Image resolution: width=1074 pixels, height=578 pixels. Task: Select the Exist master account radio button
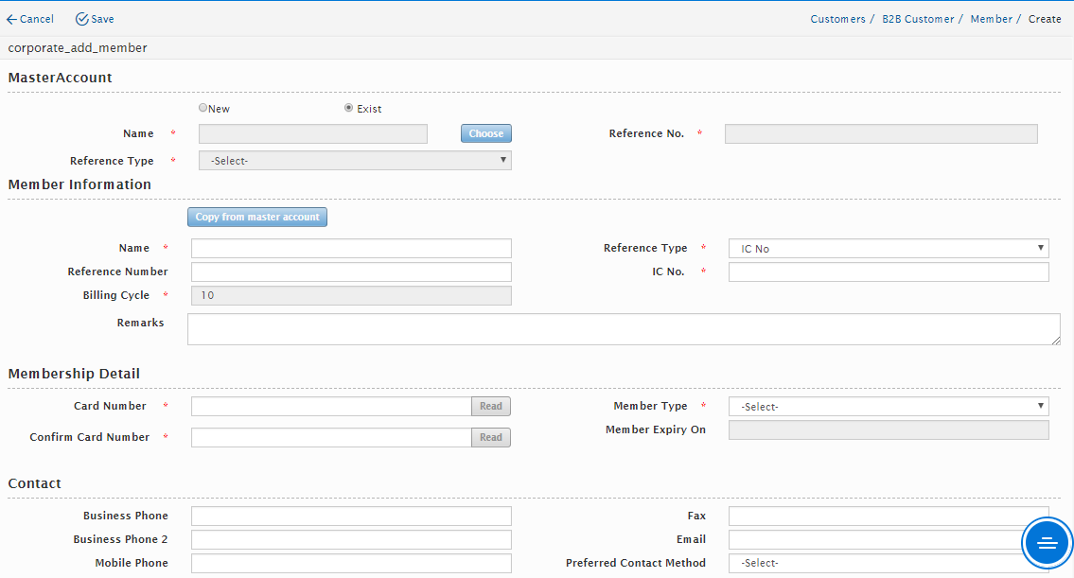coord(349,108)
